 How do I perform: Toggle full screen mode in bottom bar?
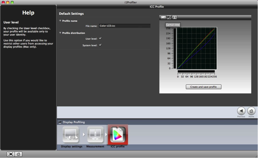click(x=11, y=154)
